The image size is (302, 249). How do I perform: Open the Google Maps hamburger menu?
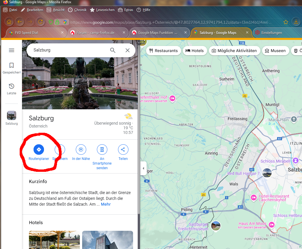click(x=12, y=50)
